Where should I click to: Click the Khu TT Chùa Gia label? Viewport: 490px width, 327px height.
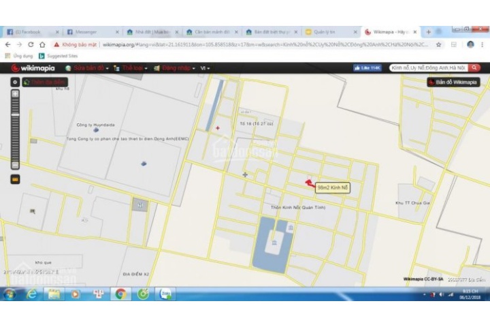click(x=412, y=203)
